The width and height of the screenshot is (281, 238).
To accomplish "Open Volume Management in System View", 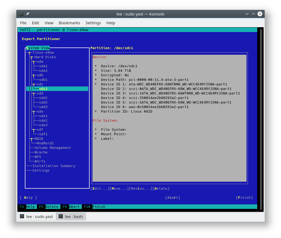I will (52, 148).
